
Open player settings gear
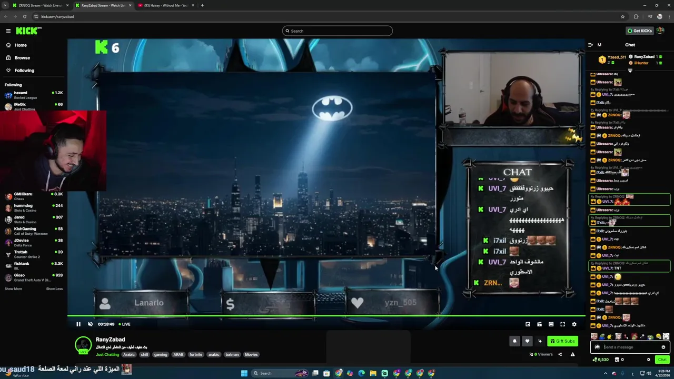[574, 324]
